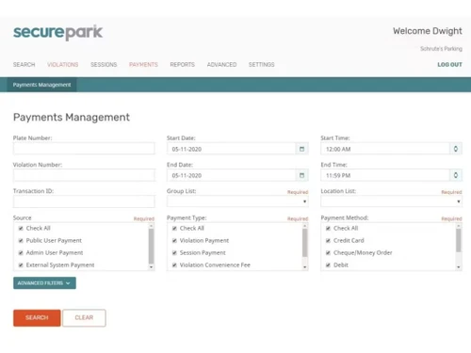
Task: Open the Advanced menu
Action: [x=221, y=65]
